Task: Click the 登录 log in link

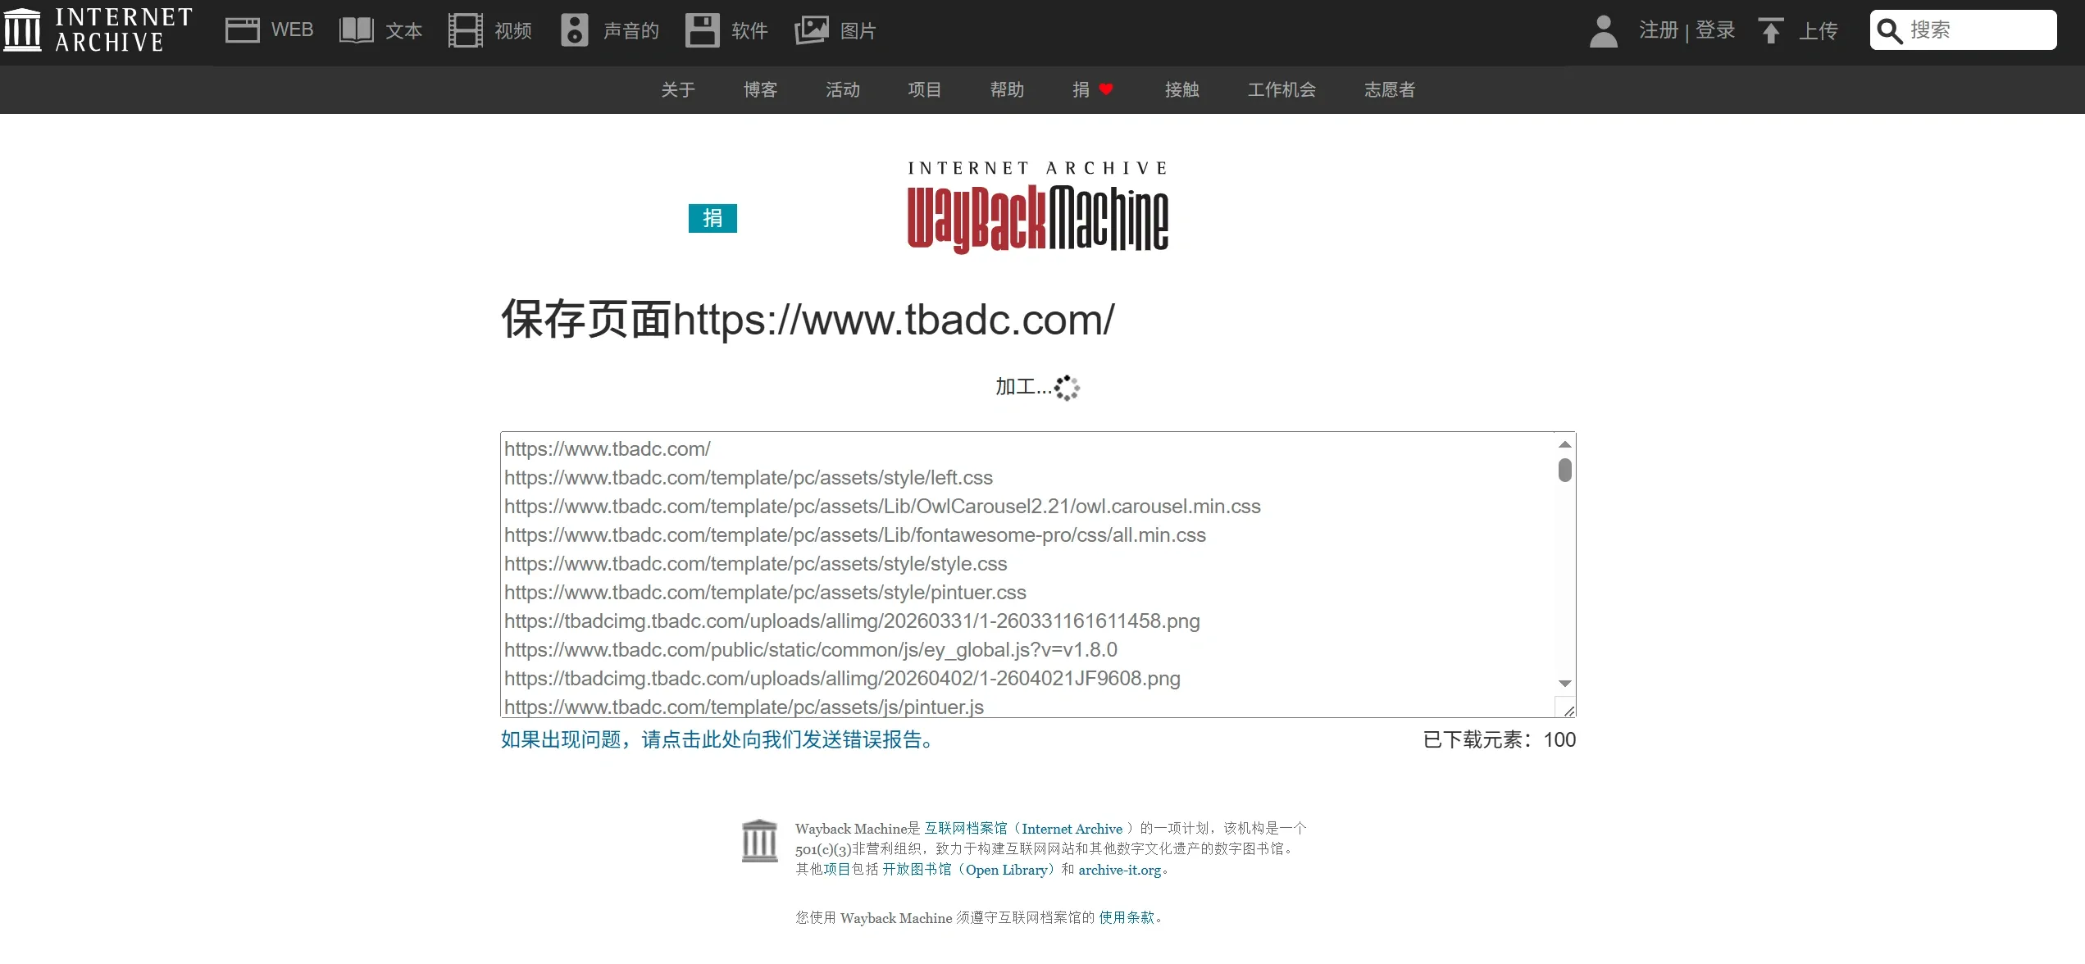Action: [x=1715, y=30]
